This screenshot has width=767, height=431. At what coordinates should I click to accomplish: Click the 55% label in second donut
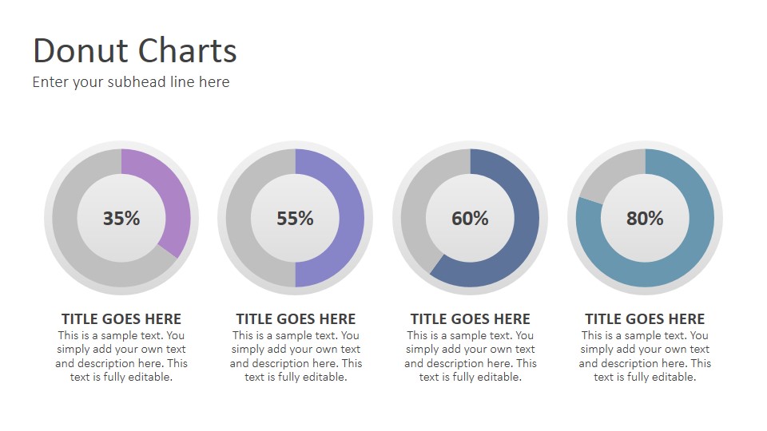coord(295,219)
